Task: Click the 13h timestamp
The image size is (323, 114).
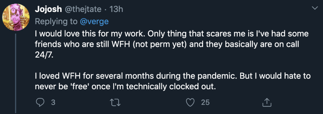Action: (116, 9)
